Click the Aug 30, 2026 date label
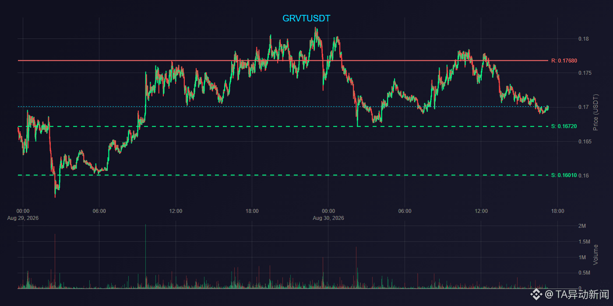The width and height of the screenshot is (613, 306). 328,218
